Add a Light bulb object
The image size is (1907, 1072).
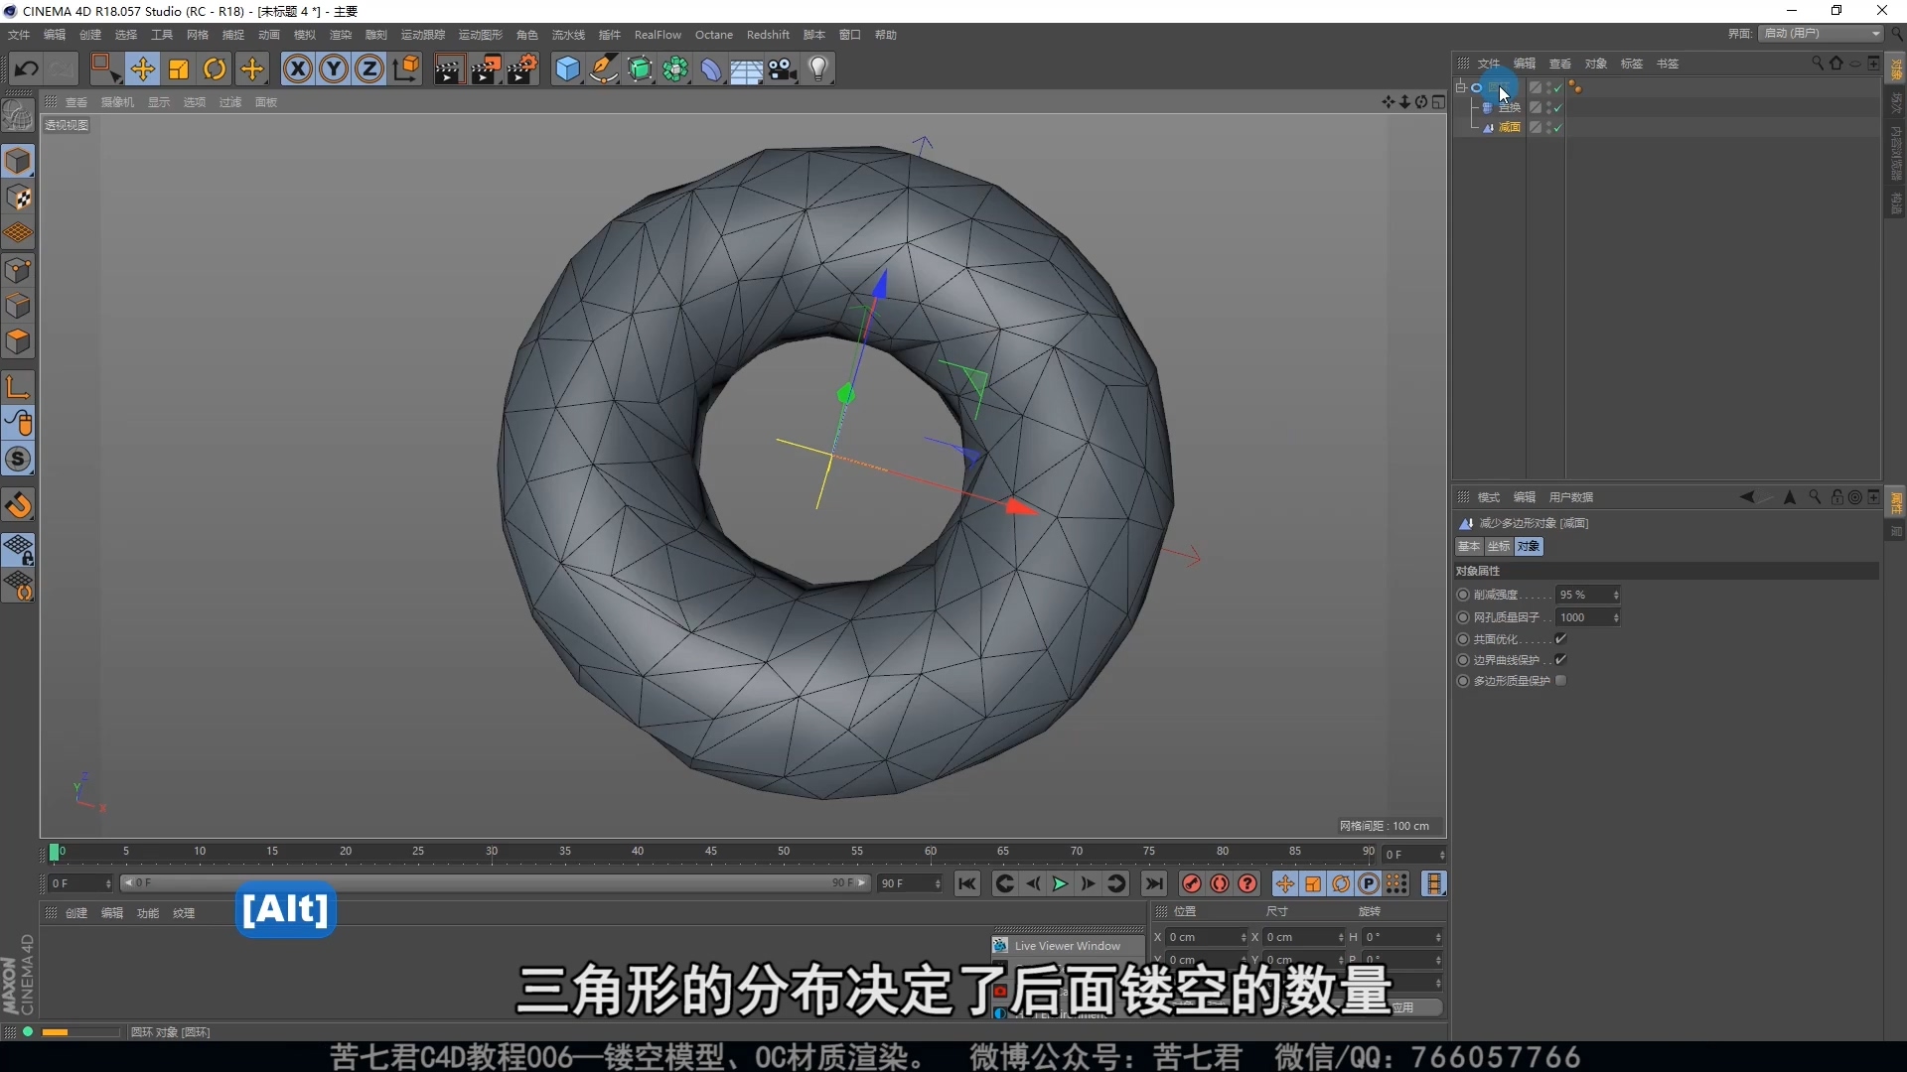click(818, 68)
